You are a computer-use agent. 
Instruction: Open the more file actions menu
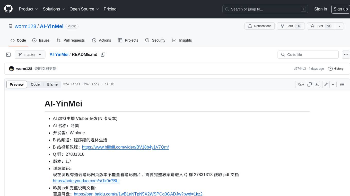click(346, 55)
